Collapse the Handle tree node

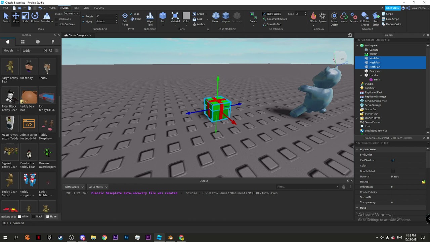coord(361,75)
